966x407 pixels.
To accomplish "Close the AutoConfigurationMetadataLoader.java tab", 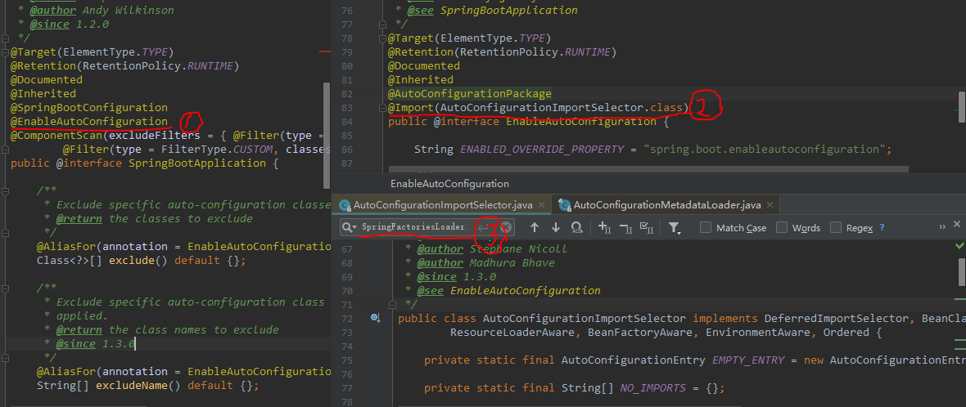I will tap(770, 205).
